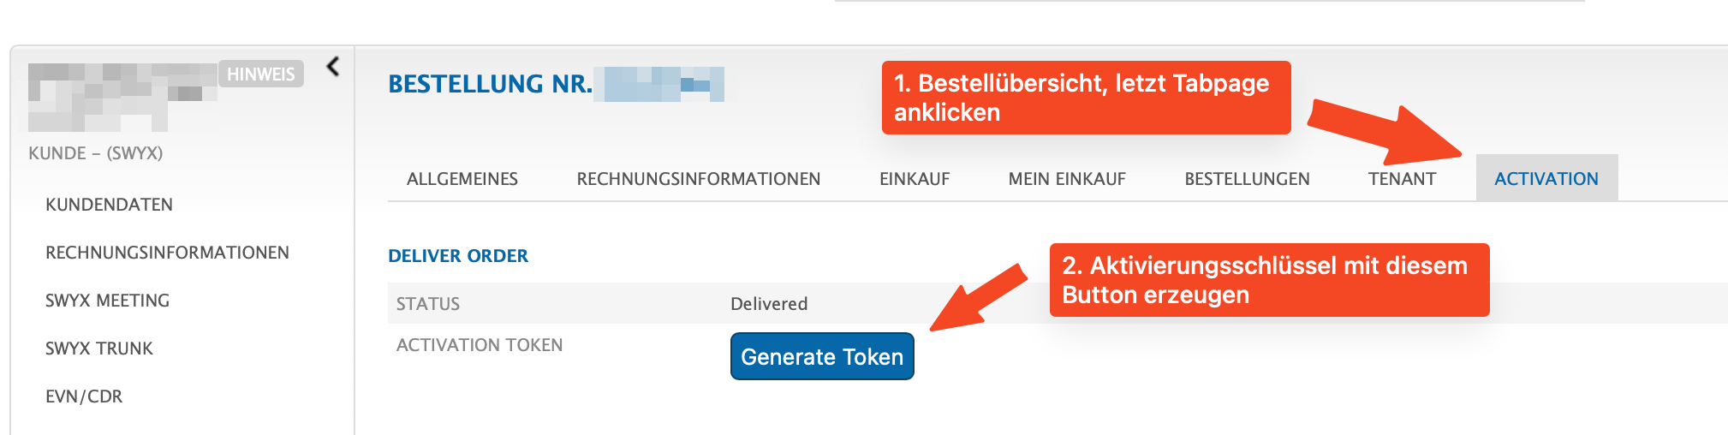Collapse the sidebar using the chevron arrow

click(333, 67)
